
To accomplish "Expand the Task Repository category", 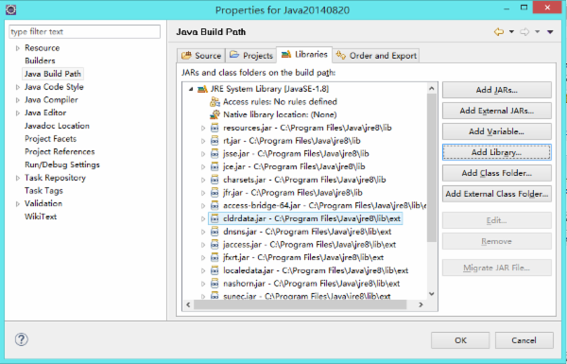I will (x=17, y=178).
